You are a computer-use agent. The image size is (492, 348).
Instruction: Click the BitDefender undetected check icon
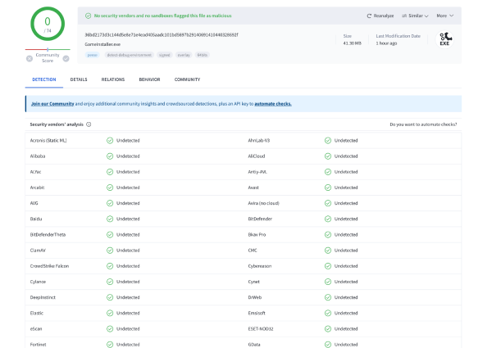[328, 219]
